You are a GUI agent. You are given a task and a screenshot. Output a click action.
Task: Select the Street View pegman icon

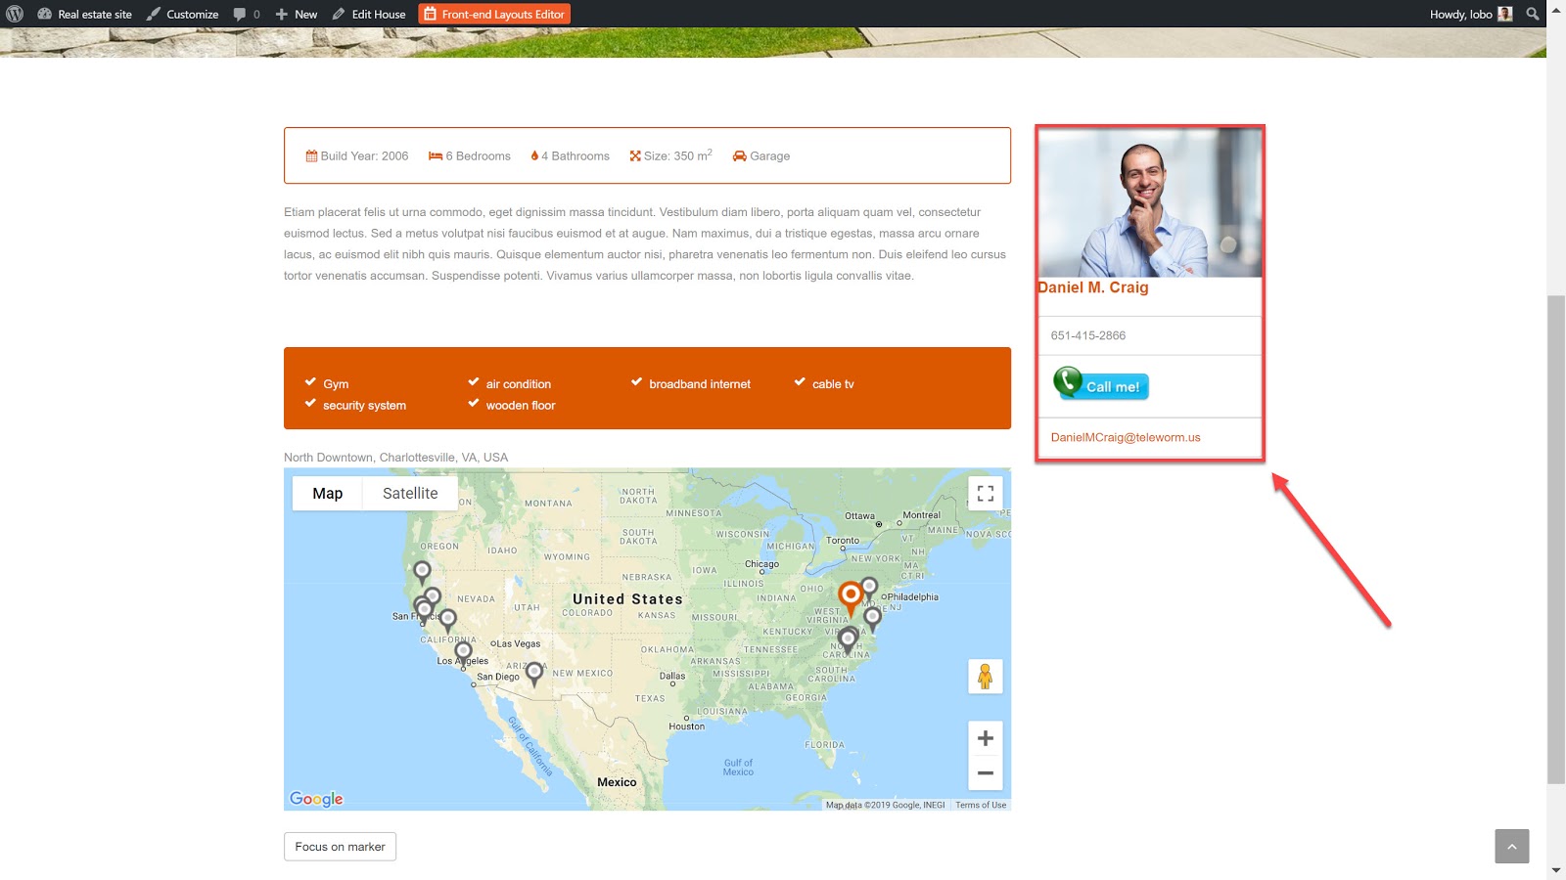point(985,677)
